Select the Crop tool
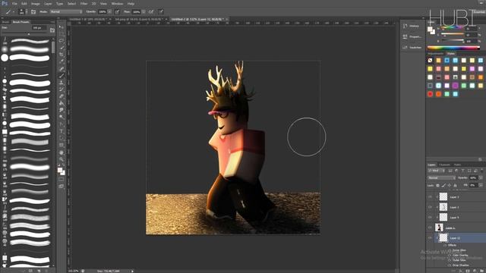Viewport: 486px width, 273px height. (x=62, y=55)
